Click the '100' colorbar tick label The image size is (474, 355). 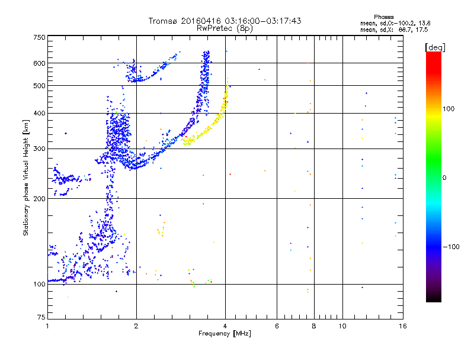pos(449,109)
